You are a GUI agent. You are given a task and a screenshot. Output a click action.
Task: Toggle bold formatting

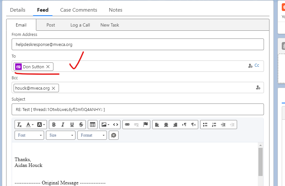pyautogui.click(x=54, y=125)
